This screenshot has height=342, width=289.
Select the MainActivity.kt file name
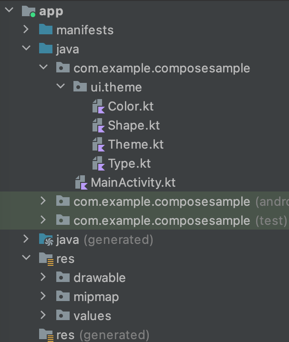(x=133, y=182)
